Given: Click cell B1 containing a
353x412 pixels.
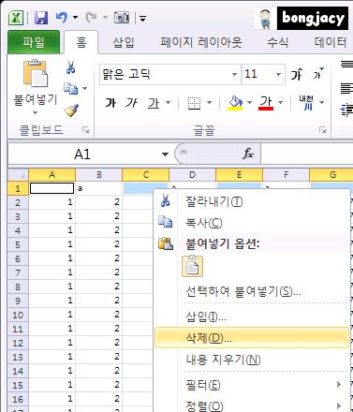Looking at the screenshot, I should pos(98,188).
